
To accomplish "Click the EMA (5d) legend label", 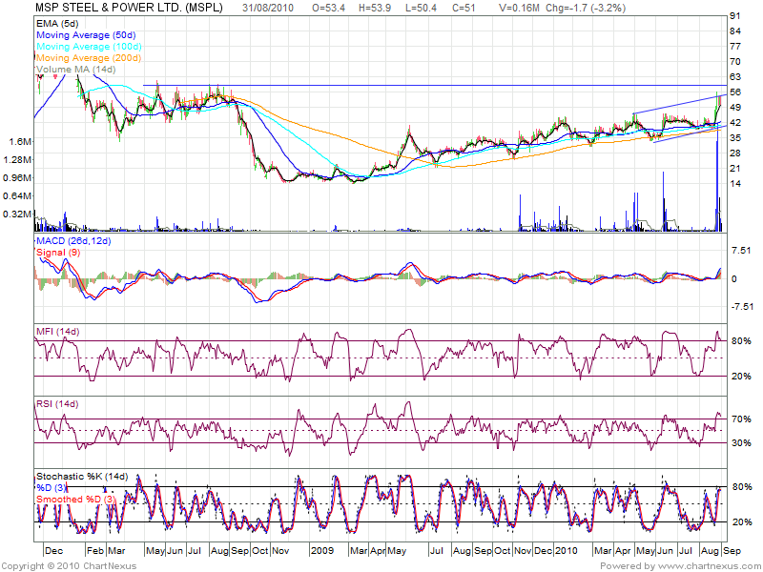I will [57, 20].
